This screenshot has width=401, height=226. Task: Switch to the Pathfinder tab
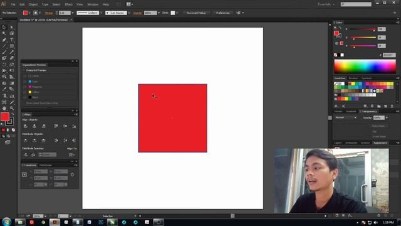46,165
